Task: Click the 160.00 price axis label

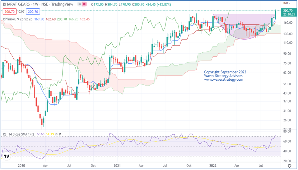Action: [x=288, y=23]
